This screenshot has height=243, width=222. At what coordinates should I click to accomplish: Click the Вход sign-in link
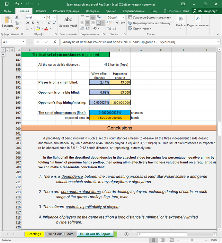(186, 11)
